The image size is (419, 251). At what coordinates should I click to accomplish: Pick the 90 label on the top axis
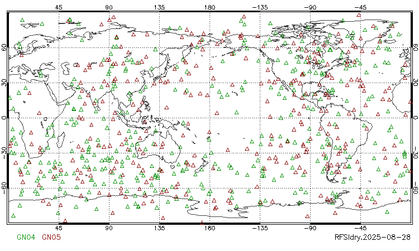tap(109, 7)
